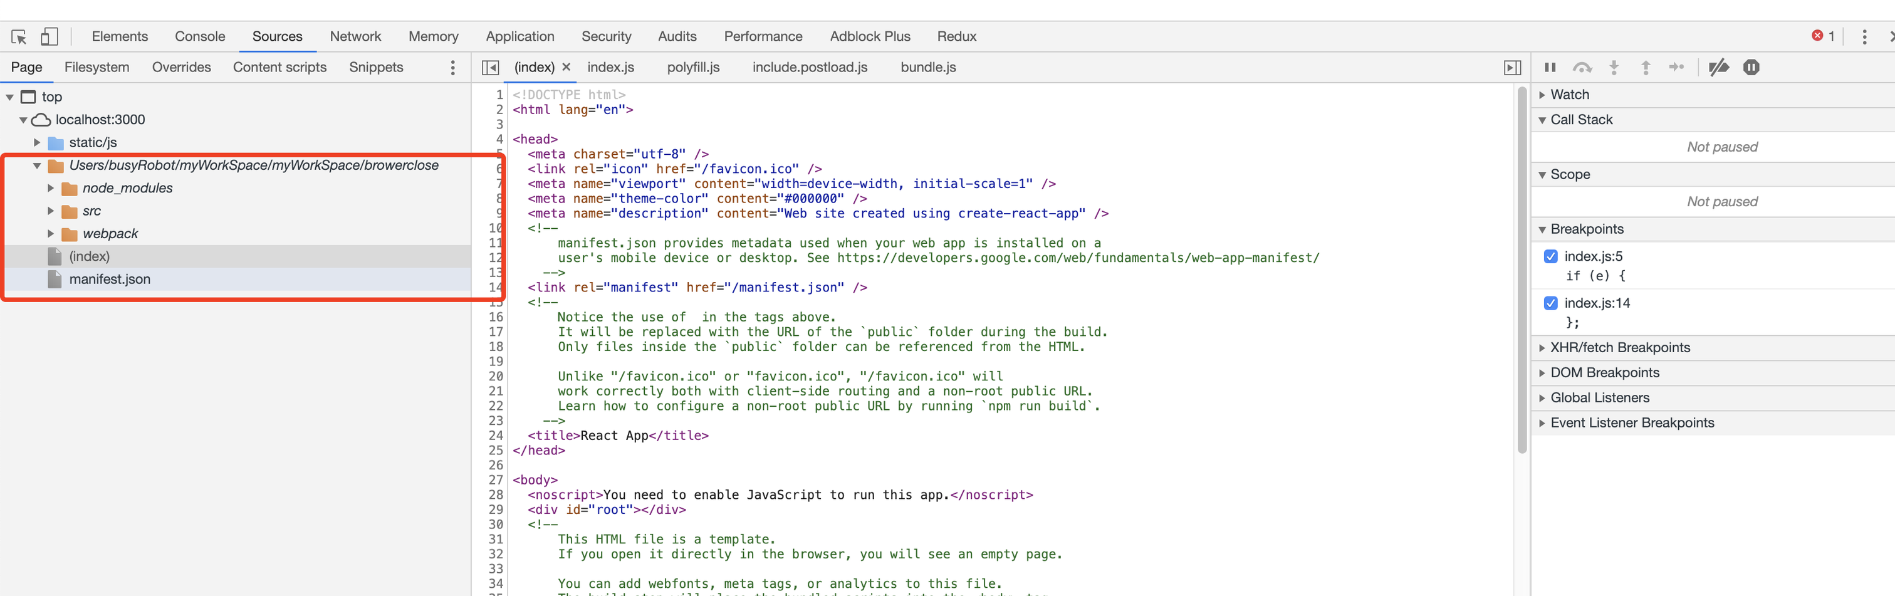Collapse the Breakpoints section
This screenshot has width=1895, height=596.
[1542, 229]
